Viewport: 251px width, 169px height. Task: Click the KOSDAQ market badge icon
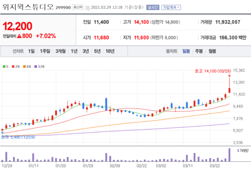(x=77, y=7)
